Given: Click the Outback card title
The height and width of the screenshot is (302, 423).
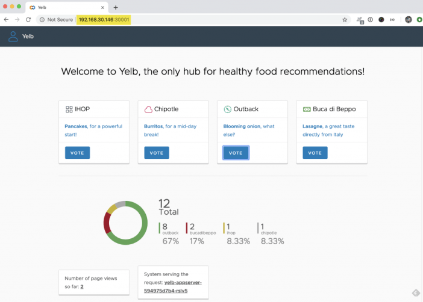Looking at the screenshot, I should click(x=246, y=109).
